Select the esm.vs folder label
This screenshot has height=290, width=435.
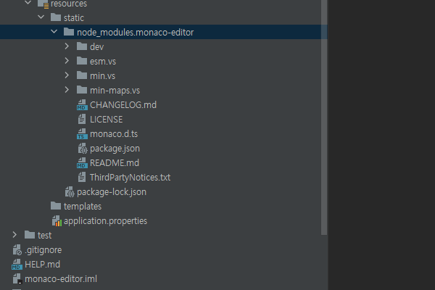click(103, 62)
